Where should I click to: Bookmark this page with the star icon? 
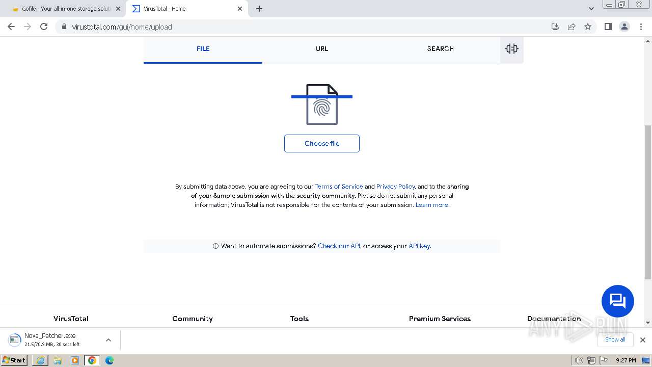coord(588,27)
